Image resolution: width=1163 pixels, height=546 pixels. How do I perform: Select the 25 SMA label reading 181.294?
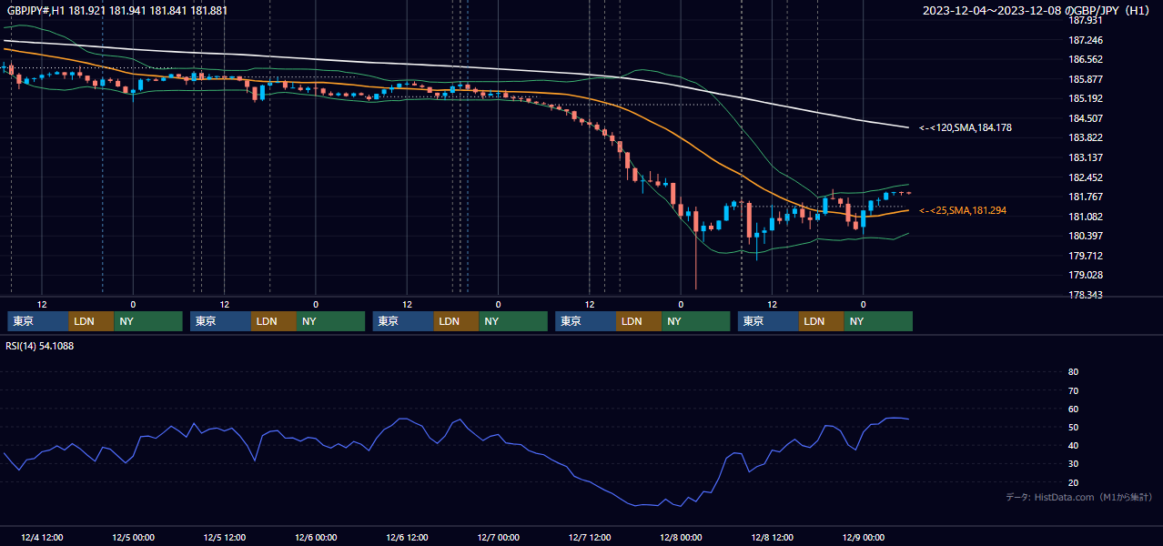pyautogui.click(x=963, y=210)
